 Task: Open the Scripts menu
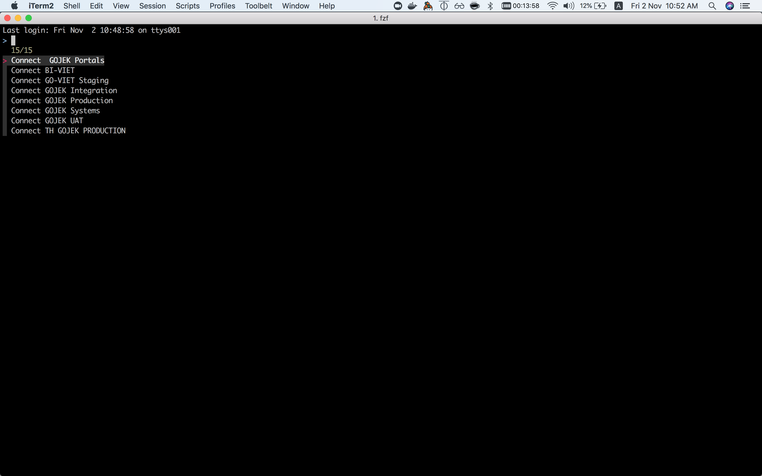187,6
